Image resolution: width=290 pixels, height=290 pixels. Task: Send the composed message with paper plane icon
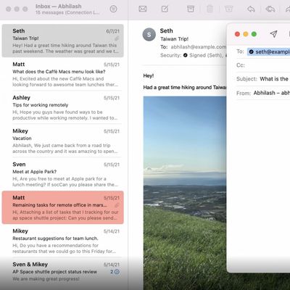point(273,34)
